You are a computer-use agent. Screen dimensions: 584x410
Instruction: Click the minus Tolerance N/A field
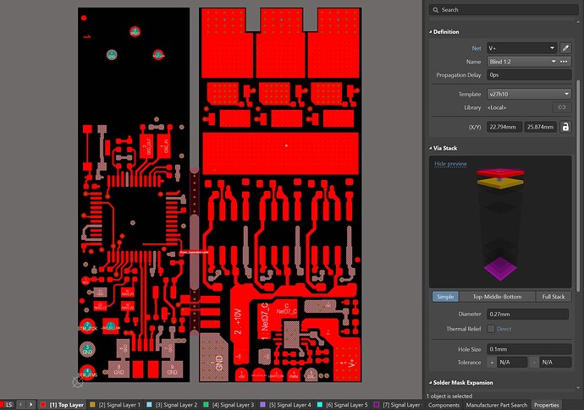555,362
